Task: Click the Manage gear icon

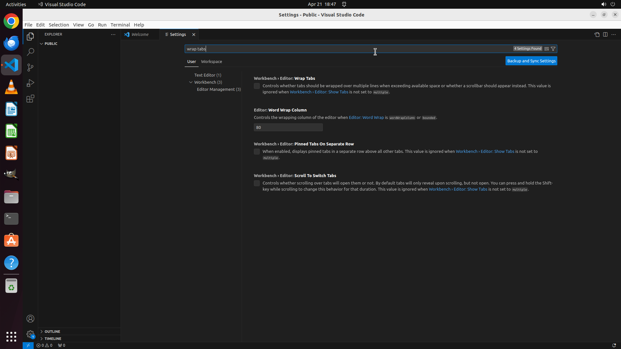Action: (x=30, y=334)
